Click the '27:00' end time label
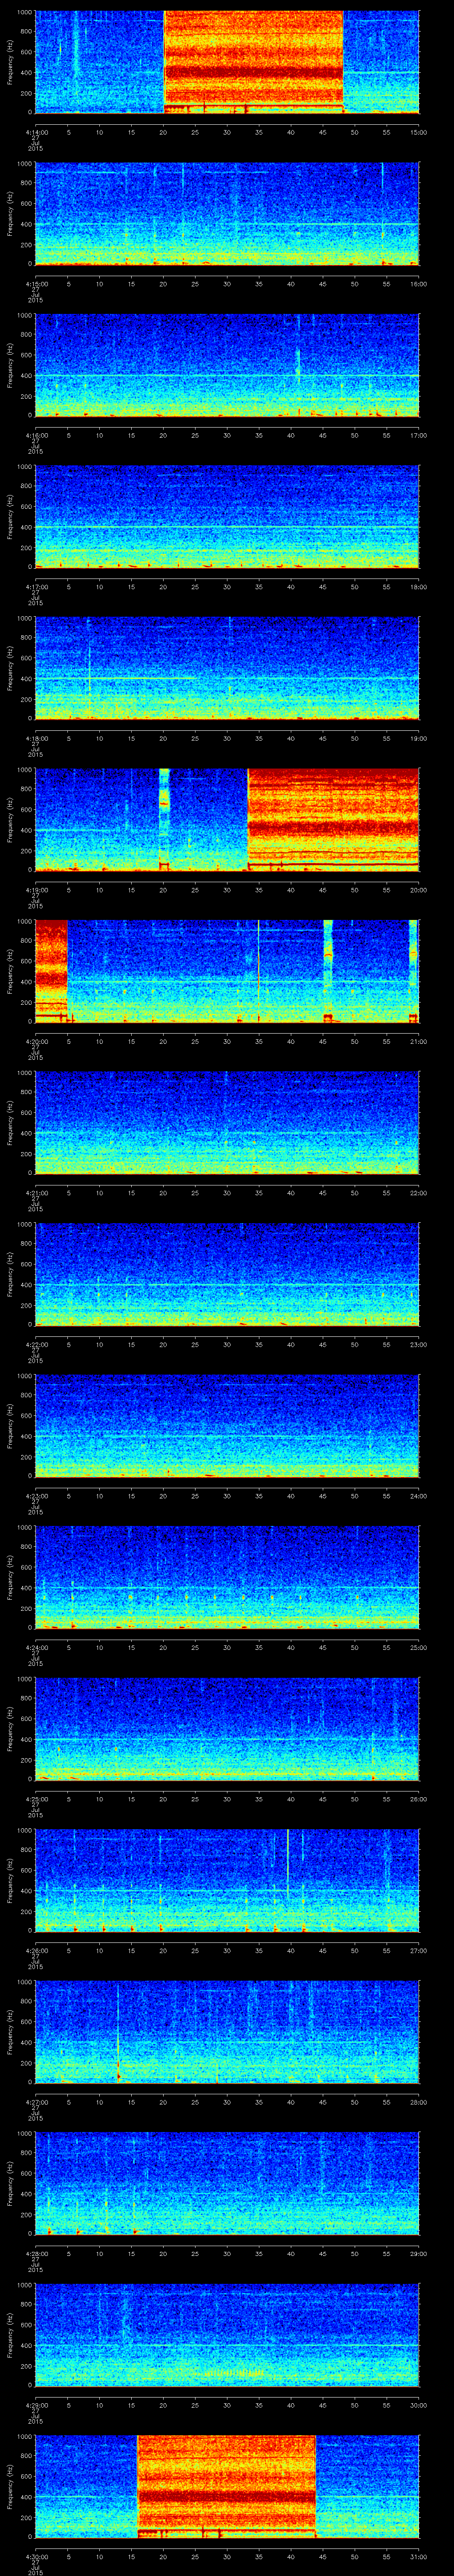 click(x=419, y=1951)
